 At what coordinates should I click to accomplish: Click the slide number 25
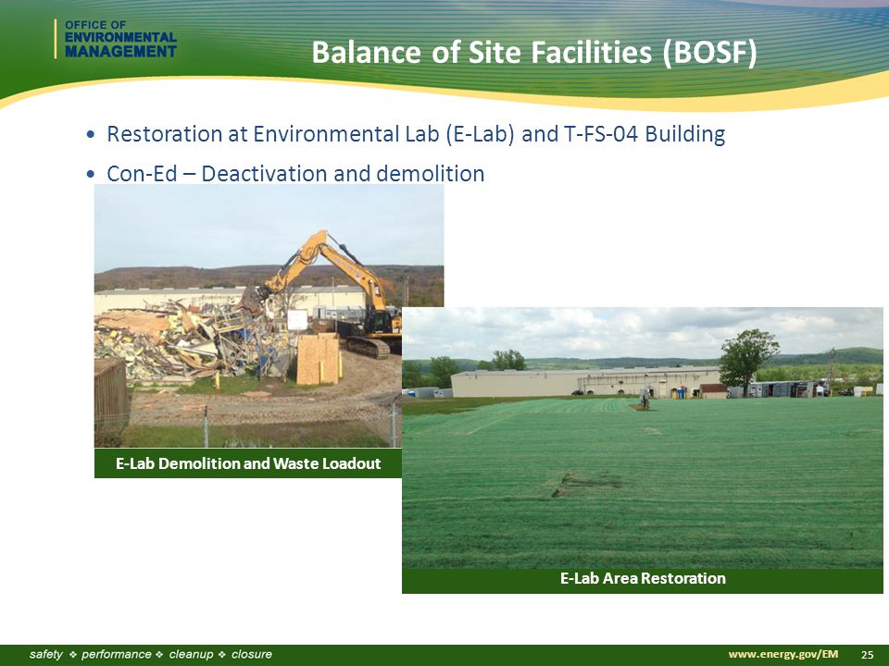point(868,655)
